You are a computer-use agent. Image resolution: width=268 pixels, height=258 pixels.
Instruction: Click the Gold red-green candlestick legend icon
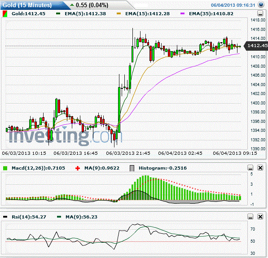pos(5,14)
